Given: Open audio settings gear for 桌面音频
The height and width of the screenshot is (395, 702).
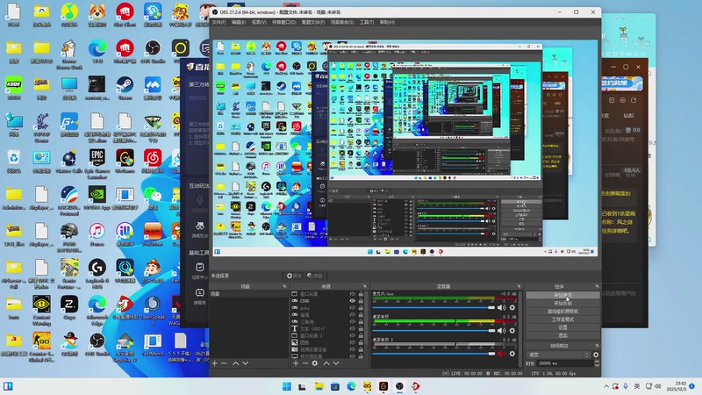Looking at the screenshot, I should (512, 331).
